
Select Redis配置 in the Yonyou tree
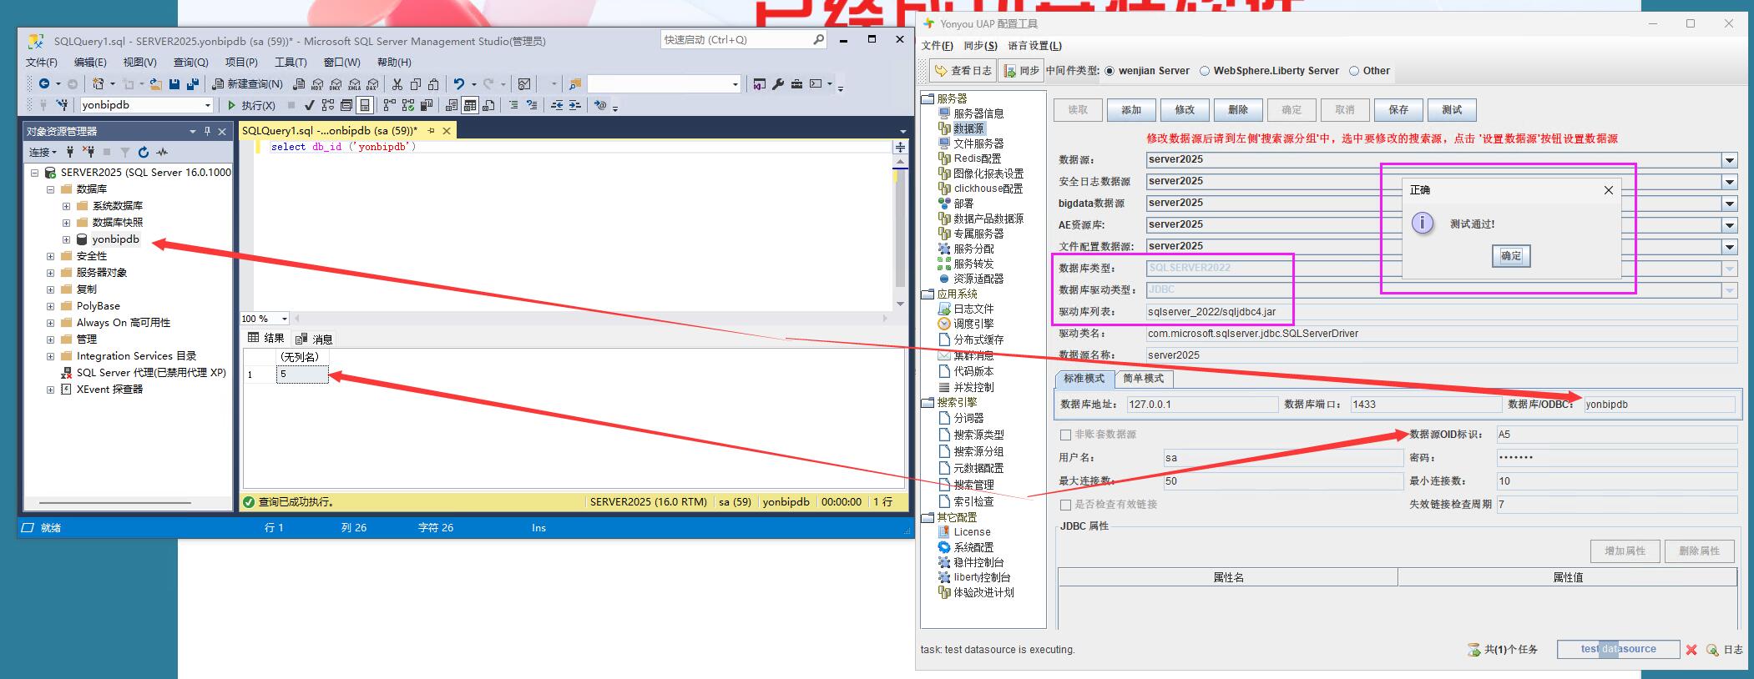977,158
